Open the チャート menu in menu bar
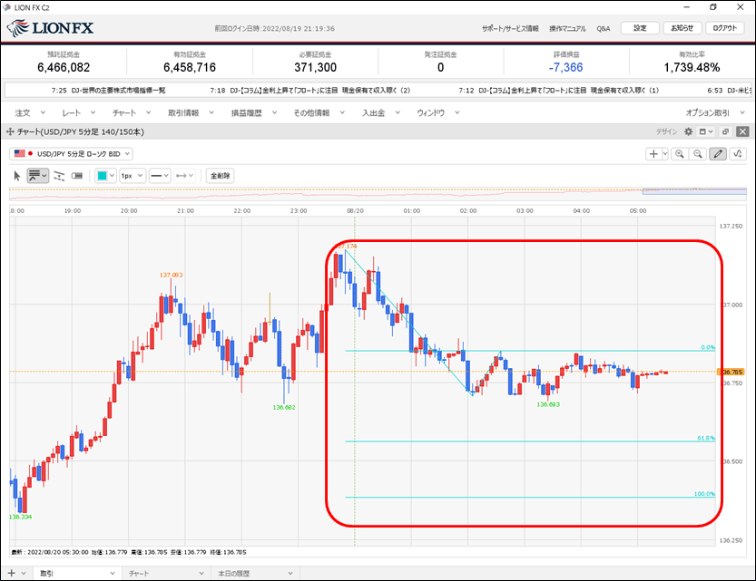This screenshot has width=756, height=581. coord(131,112)
